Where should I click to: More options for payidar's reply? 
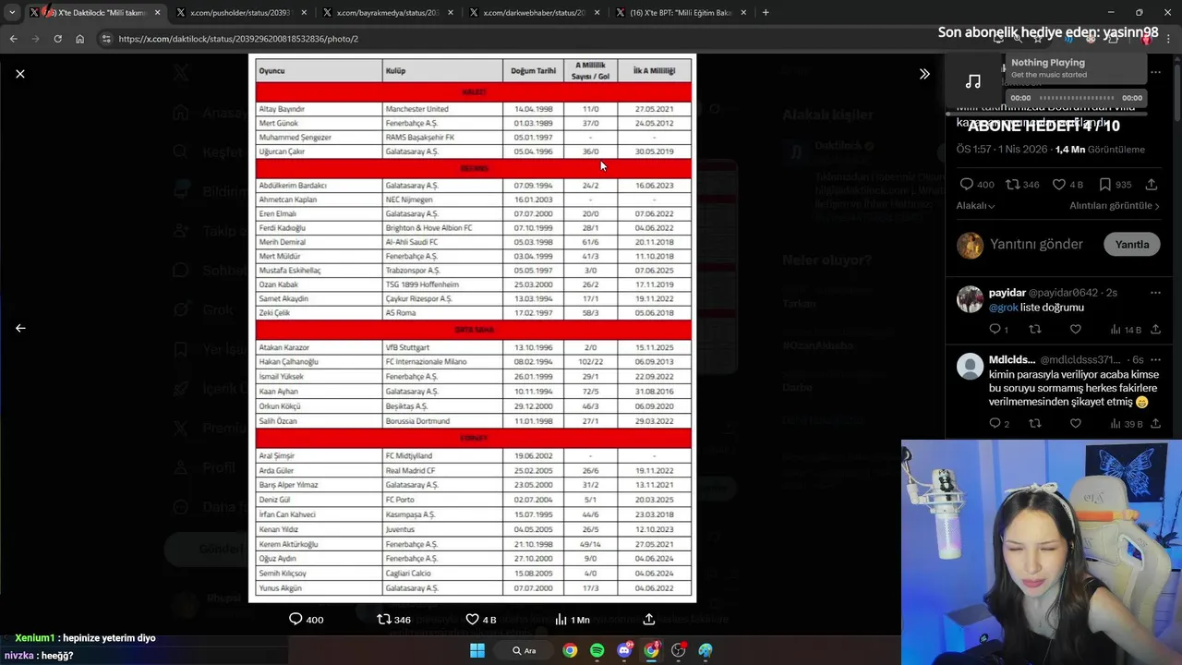click(1155, 292)
